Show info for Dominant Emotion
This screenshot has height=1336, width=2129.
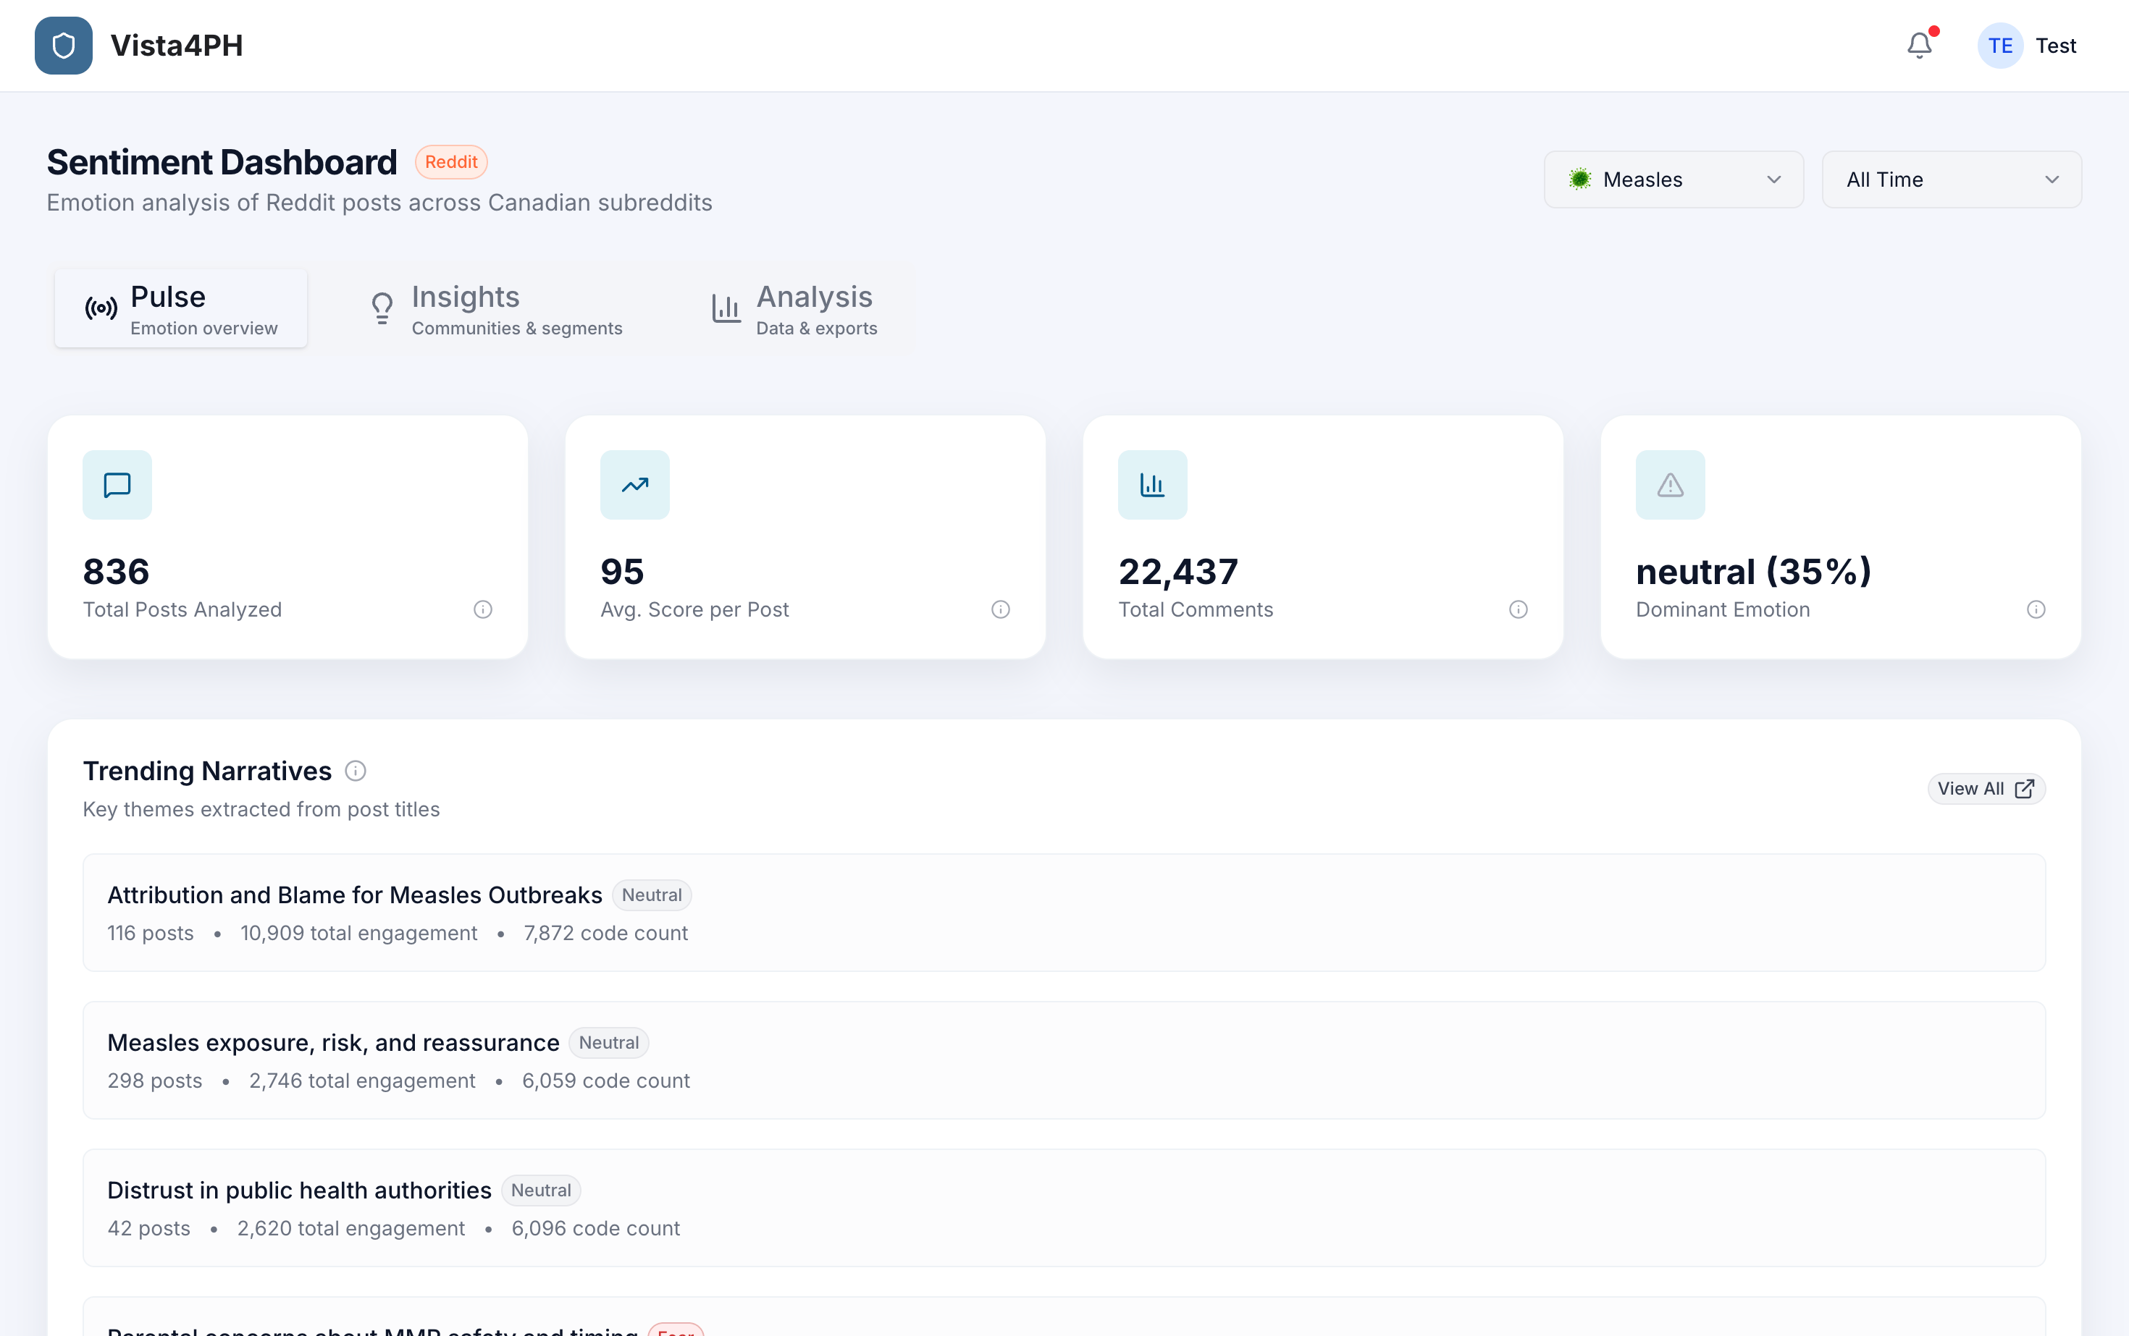2036,609
